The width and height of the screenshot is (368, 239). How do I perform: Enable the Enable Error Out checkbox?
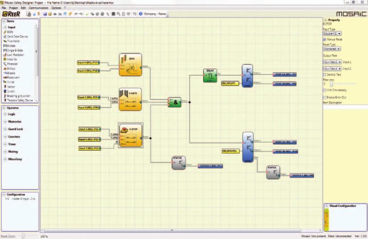pyautogui.click(x=325, y=97)
